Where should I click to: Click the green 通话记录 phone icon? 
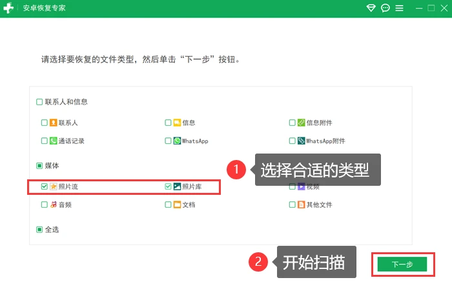54,141
